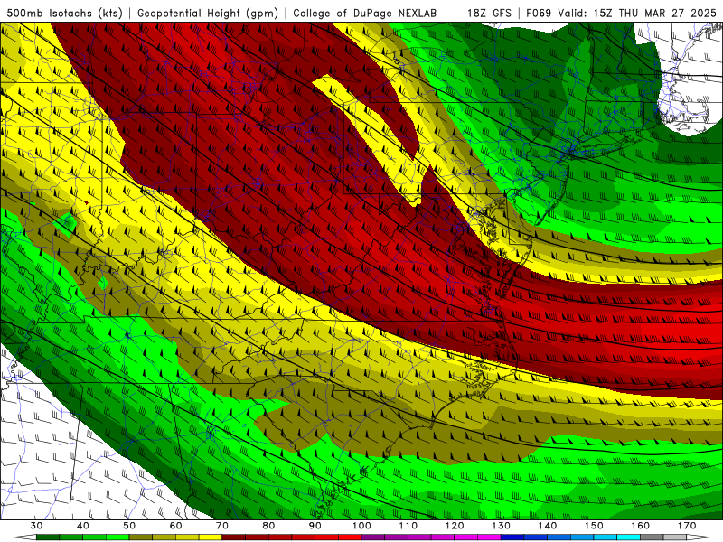
Task: Click the bright yellow swatch left of 70
Action: coord(211,538)
